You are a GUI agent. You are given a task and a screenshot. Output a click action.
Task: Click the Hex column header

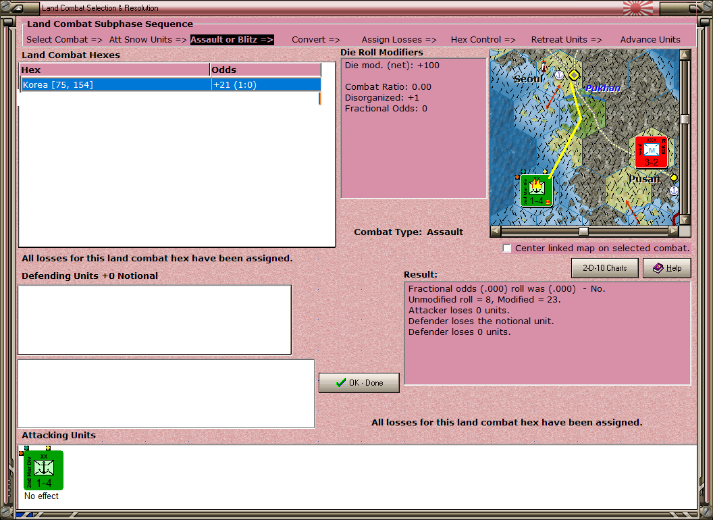(115, 70)
